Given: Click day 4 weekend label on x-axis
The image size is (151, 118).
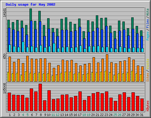Looking at the screenshot, I should [23, 115].
